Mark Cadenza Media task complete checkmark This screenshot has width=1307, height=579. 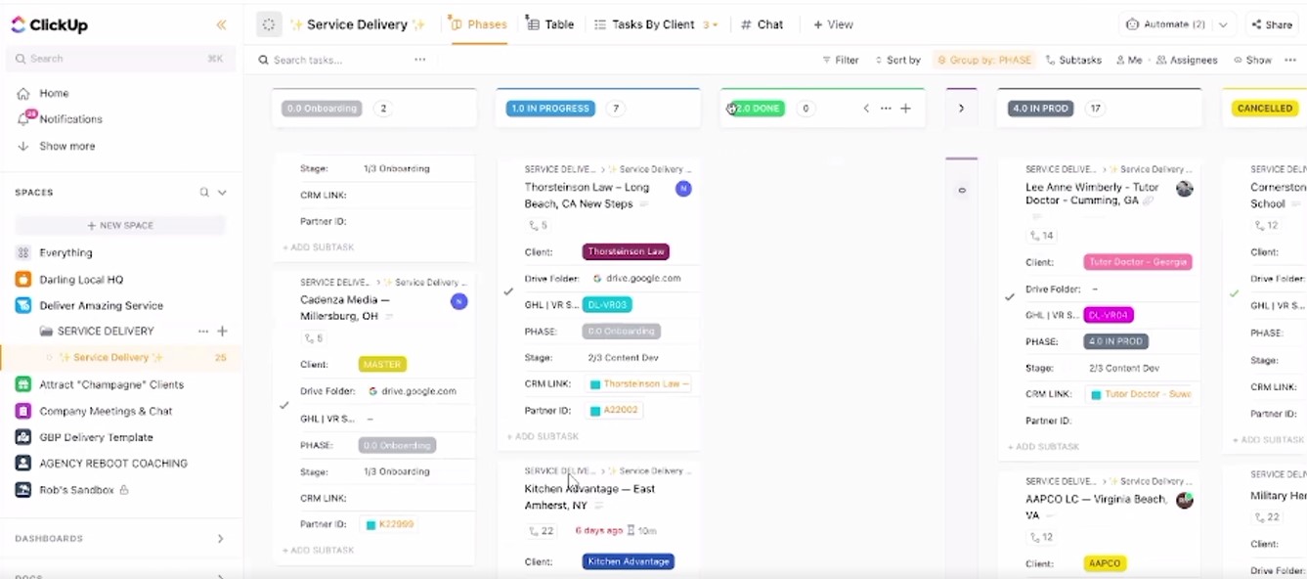click(284, 405)
